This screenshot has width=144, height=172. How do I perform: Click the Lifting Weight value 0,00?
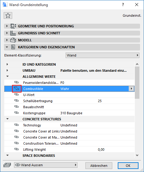(x=101, y=150)
